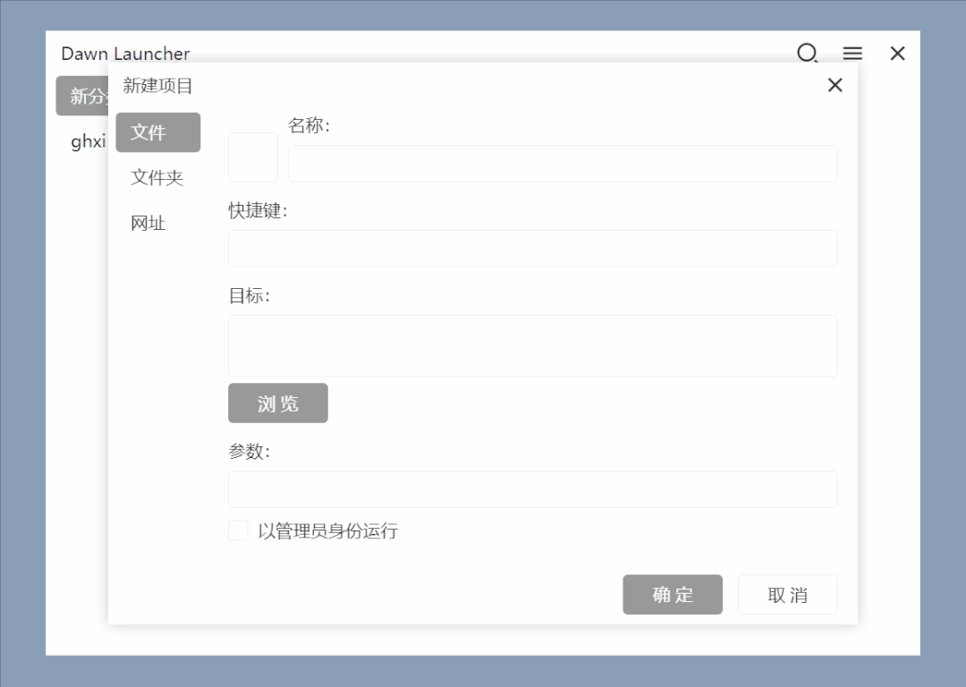Image resolution: width=966 pixels, height=687 pixels.
Task: Click the blank icon picker box beside 名称
Action: pyautogui.click(x=253, y=157)
